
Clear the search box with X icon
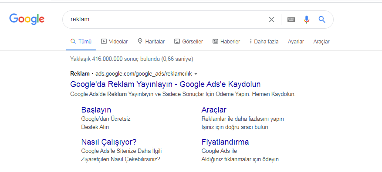(x=271, y=20)
